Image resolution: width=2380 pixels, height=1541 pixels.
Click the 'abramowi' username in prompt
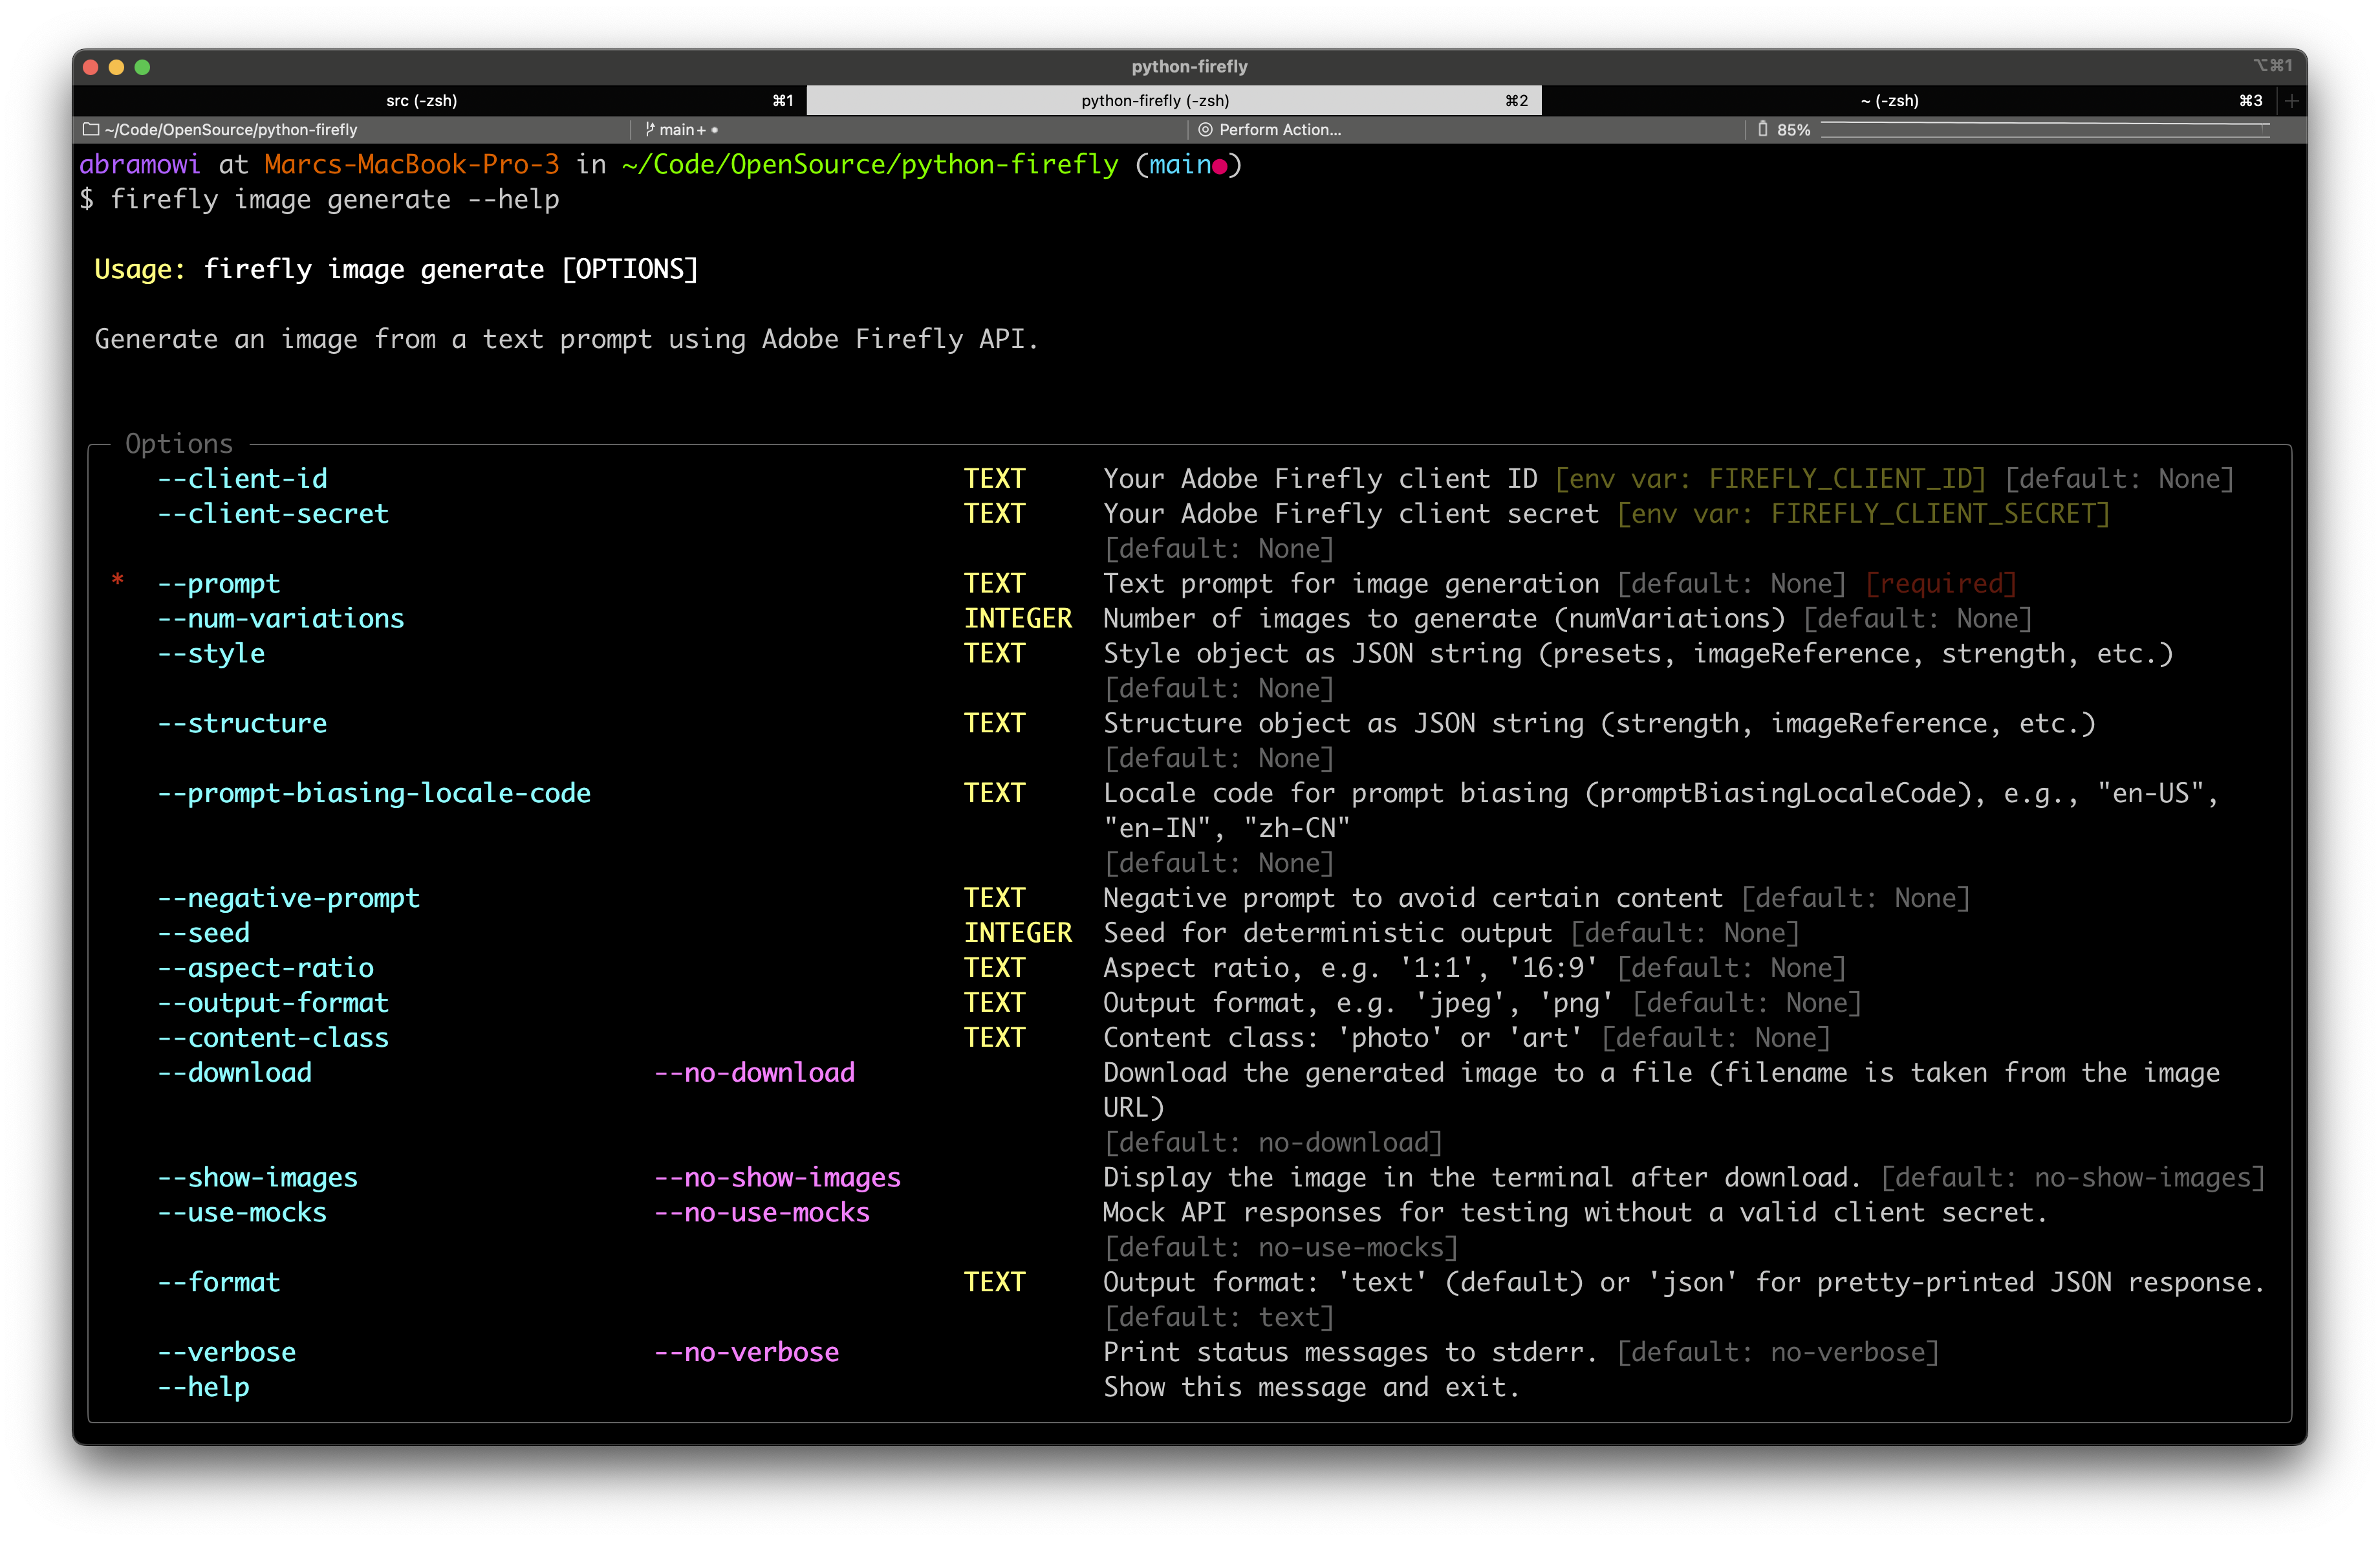coord(140,165)
